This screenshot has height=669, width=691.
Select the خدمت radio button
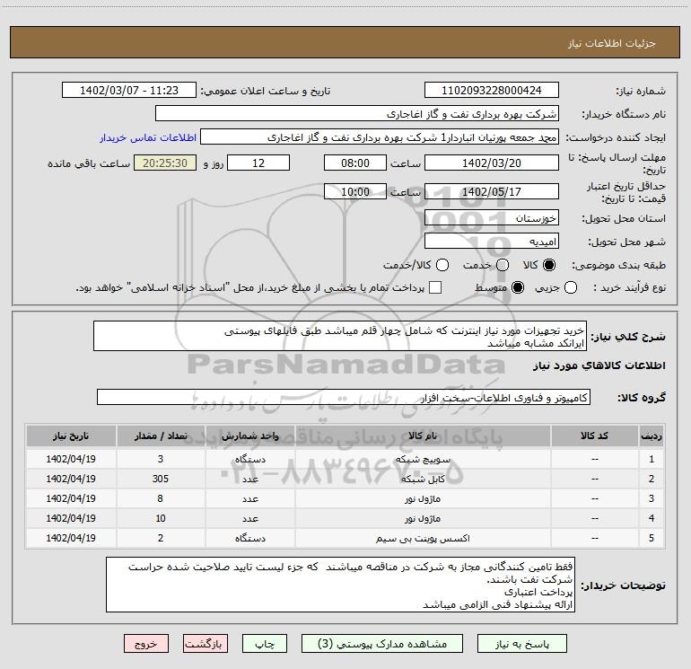point(503,265)
